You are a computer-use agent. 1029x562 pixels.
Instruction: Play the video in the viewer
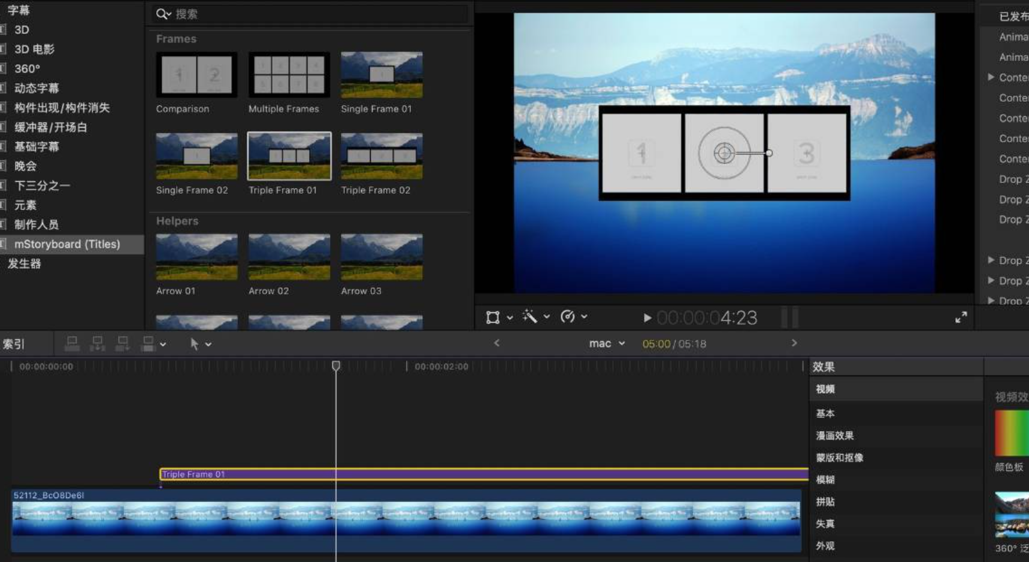click(x=647, y=318)
